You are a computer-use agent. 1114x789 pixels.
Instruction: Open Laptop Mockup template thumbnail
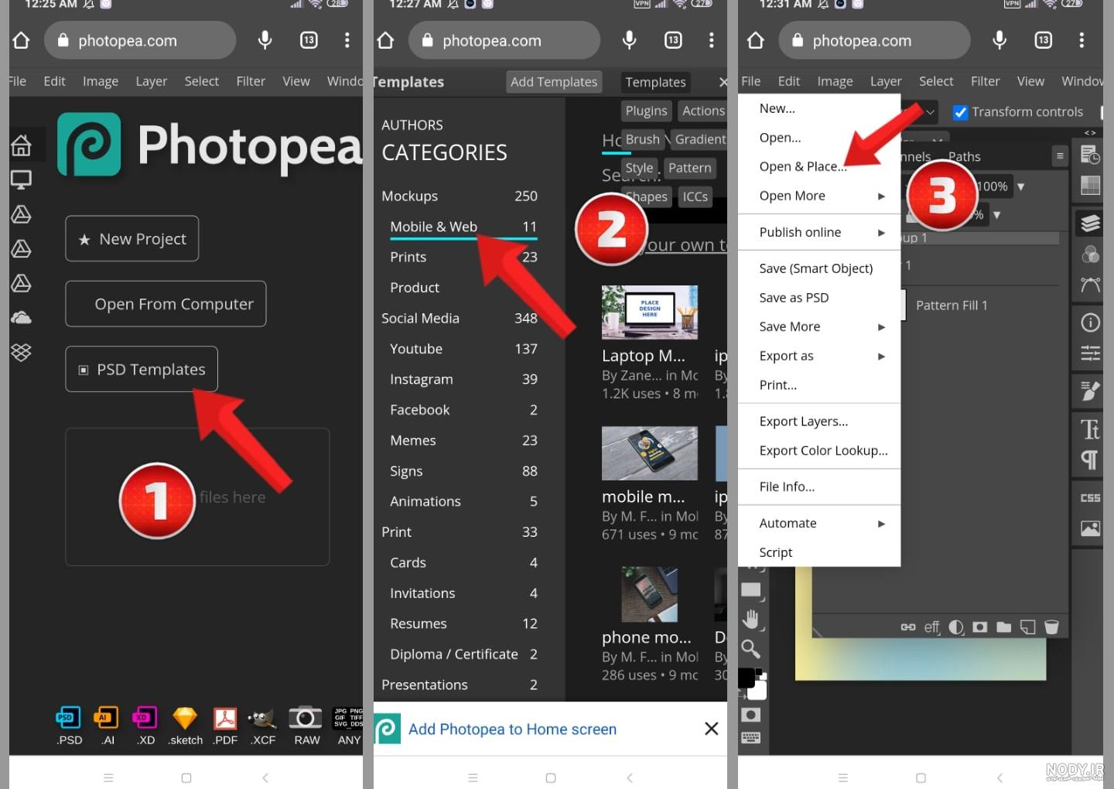650,313
